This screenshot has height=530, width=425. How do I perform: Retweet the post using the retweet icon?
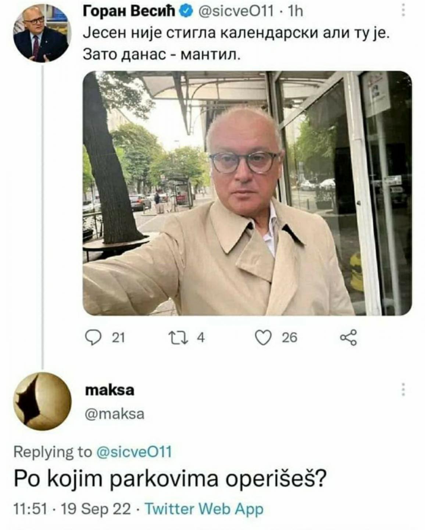coord(178,337)
